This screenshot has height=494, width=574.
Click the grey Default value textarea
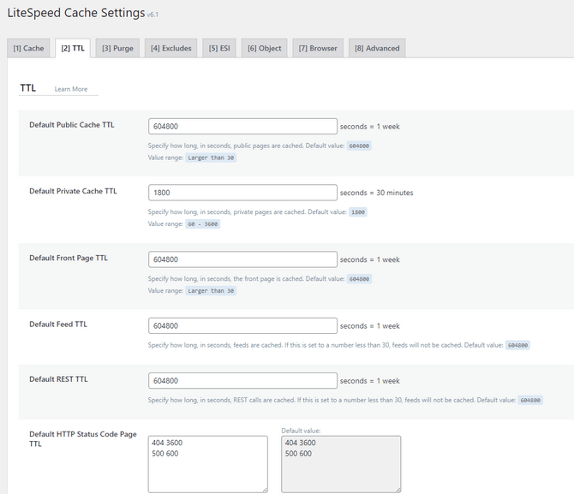(340, 464)
